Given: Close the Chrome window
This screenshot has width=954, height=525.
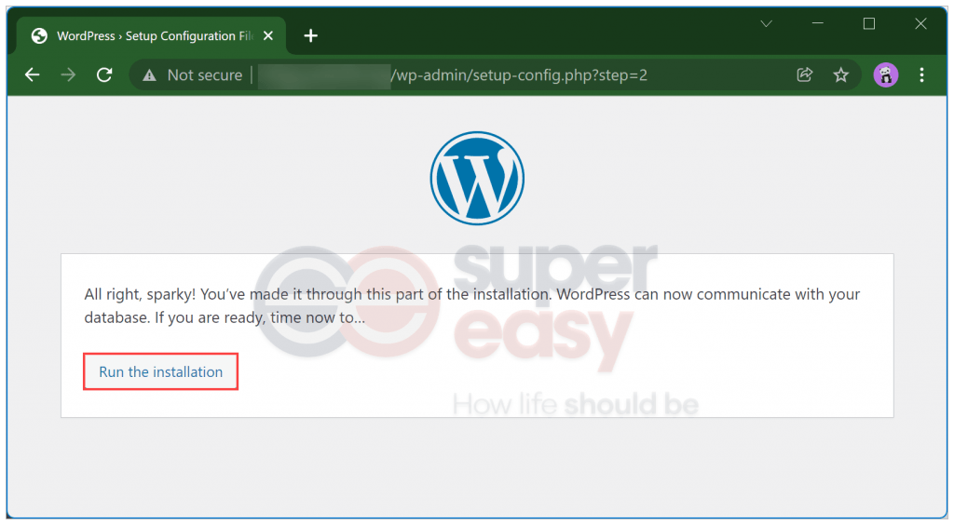Looking at the screenshot, I should (x=920, y=23).
